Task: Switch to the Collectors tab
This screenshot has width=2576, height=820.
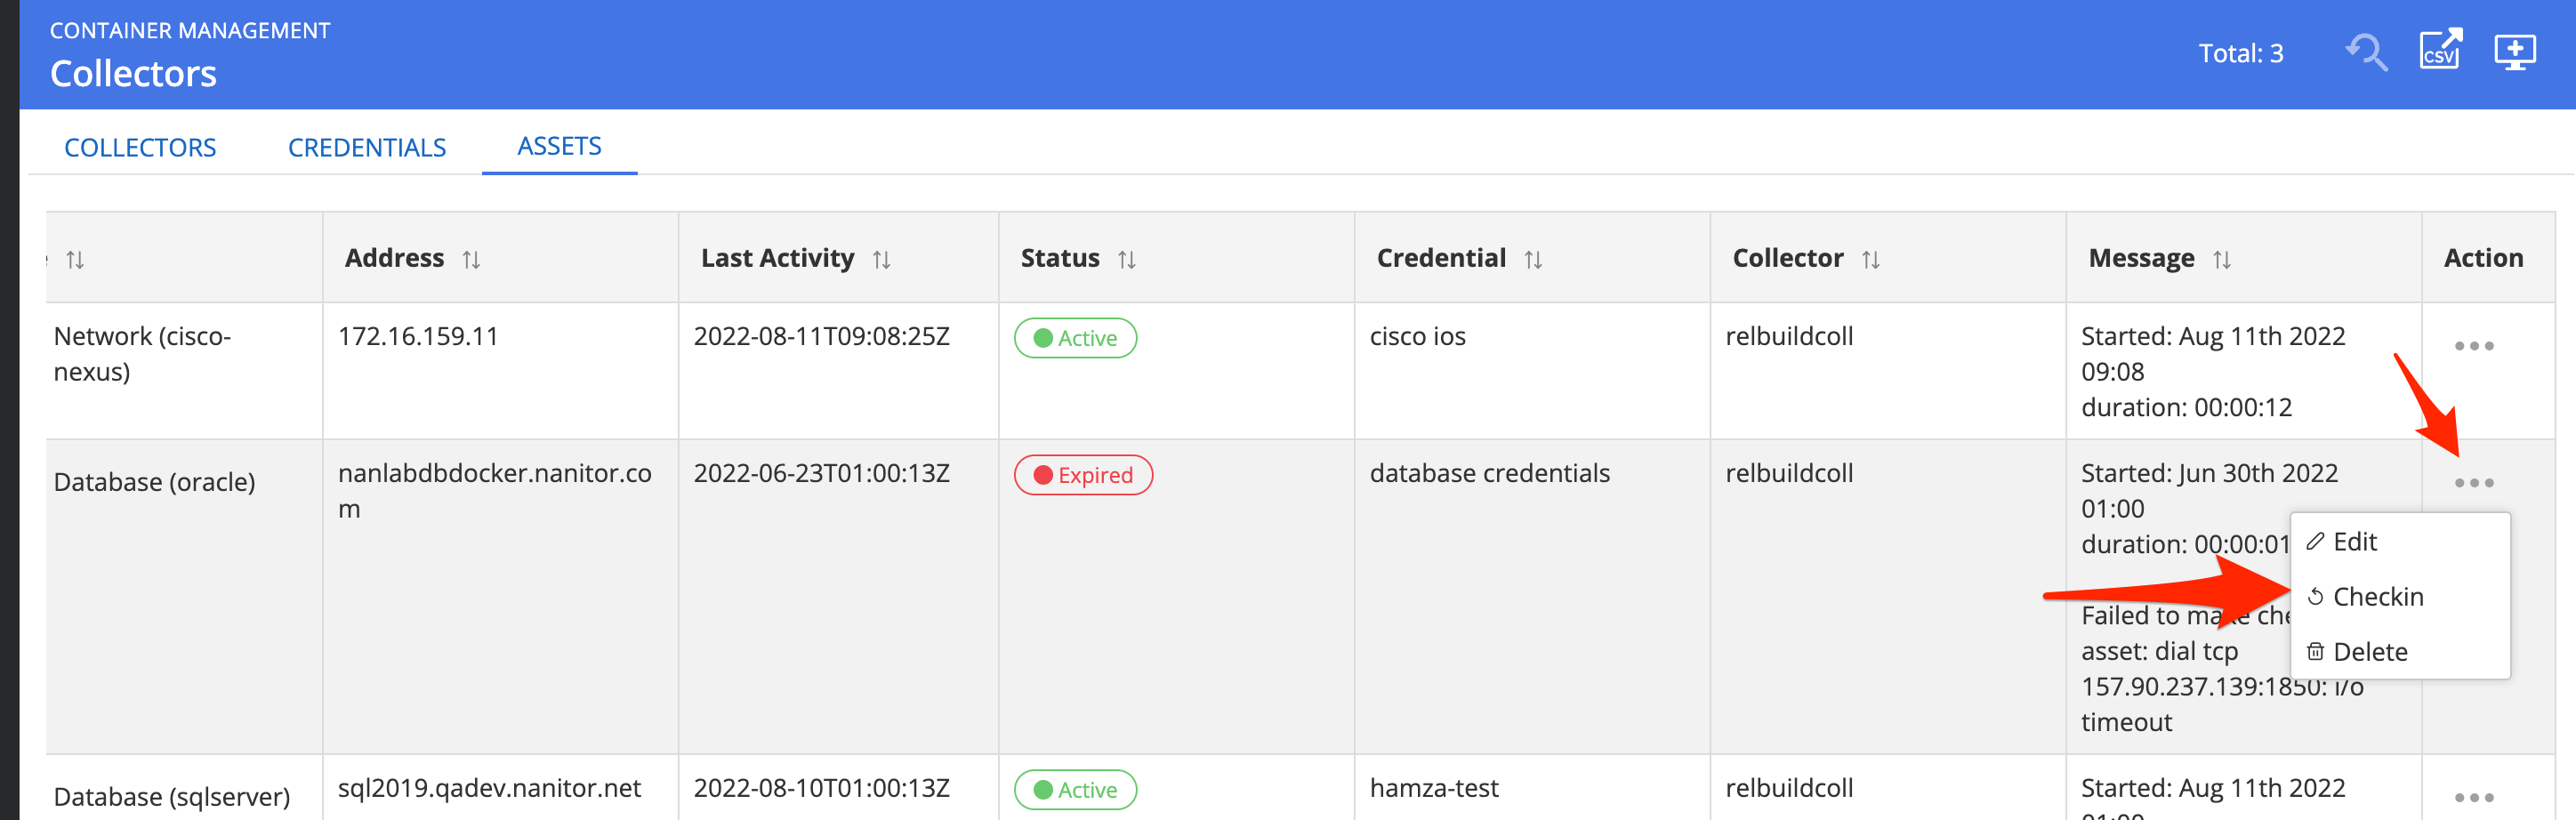Action: pyautogui.click(x=140, y=147)
